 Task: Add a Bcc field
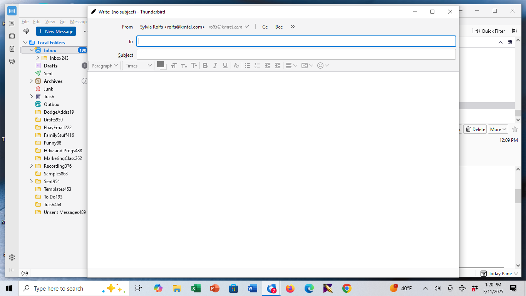pos(279,27)
